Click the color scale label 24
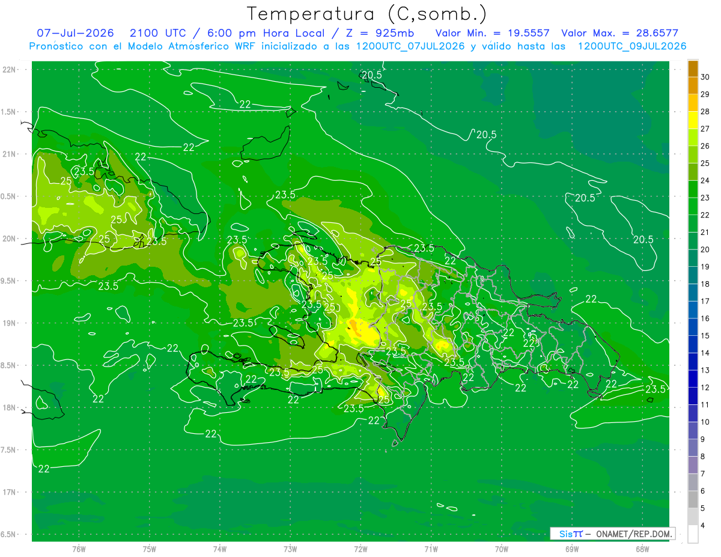Screen dimensions: 721x557 (705, 180)
